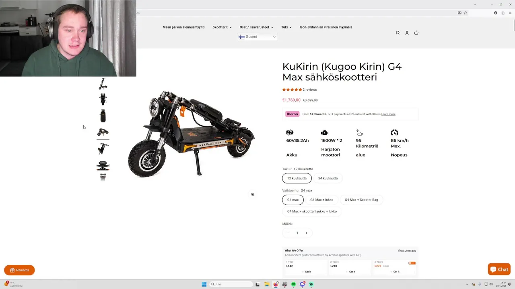The height and width of the screenshot is (289, 515).
Task: Click the round profile avatar in the browser toolbar
Action: click(496, 13)
